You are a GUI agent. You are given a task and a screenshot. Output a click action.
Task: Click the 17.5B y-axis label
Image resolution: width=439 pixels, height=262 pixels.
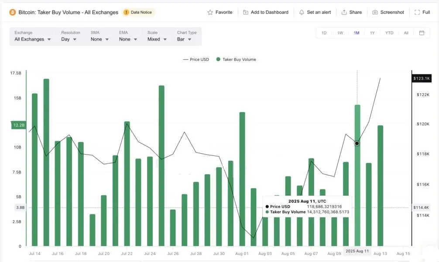16,73
